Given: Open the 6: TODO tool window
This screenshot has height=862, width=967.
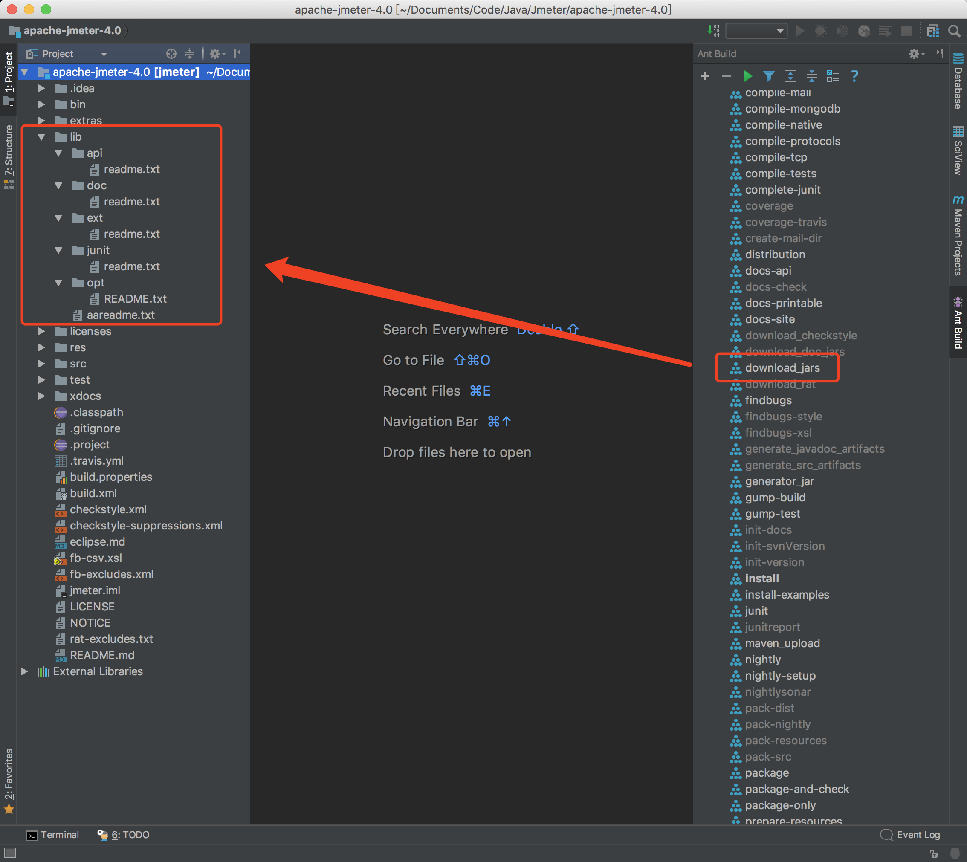Looking at the screenshot, I should pyautogui.click(x=123, y=835).
